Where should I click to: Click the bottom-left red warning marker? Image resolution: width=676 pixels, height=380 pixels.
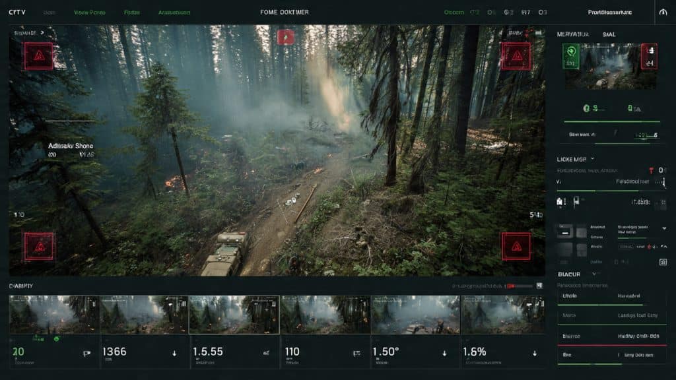point(39,246)
